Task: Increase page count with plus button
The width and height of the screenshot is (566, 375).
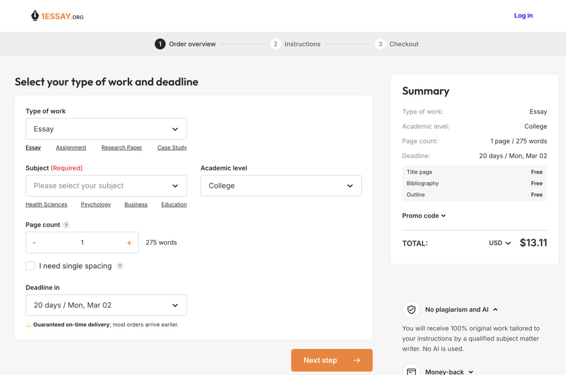Action: 129,243
